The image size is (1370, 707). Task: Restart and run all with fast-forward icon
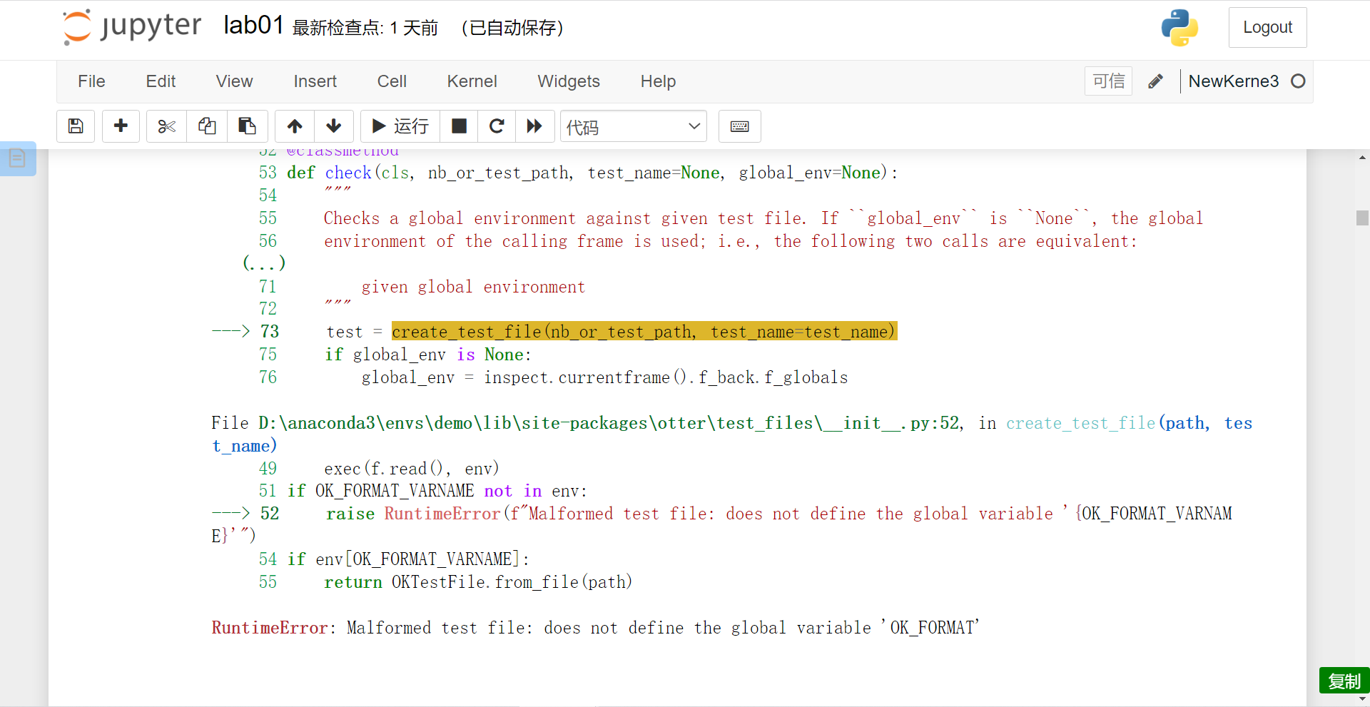pos(534,126)
